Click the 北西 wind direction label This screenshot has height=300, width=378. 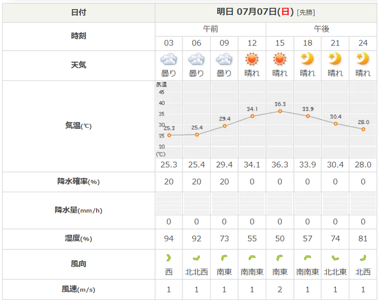tap(363, 272)
